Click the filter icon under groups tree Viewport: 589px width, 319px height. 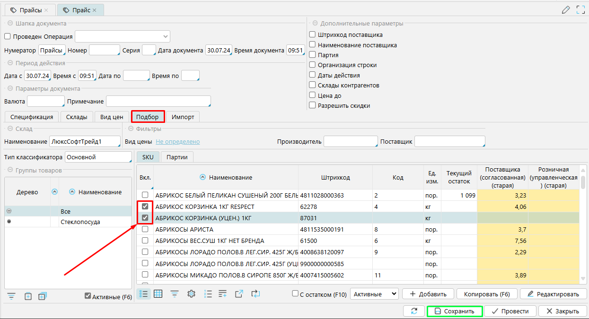[x=11, y=296]
